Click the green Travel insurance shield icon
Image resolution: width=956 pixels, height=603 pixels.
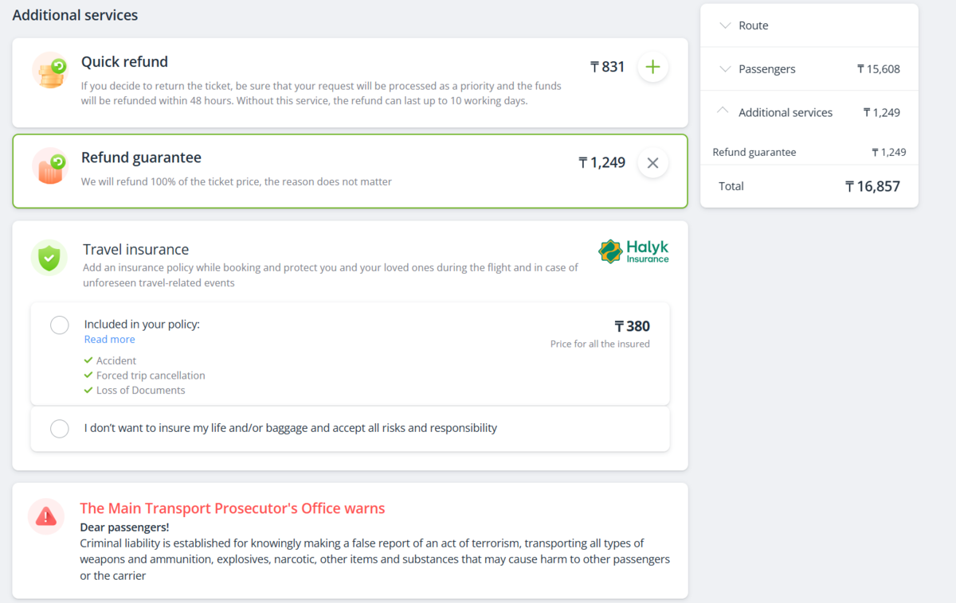[x=49, y=258]
